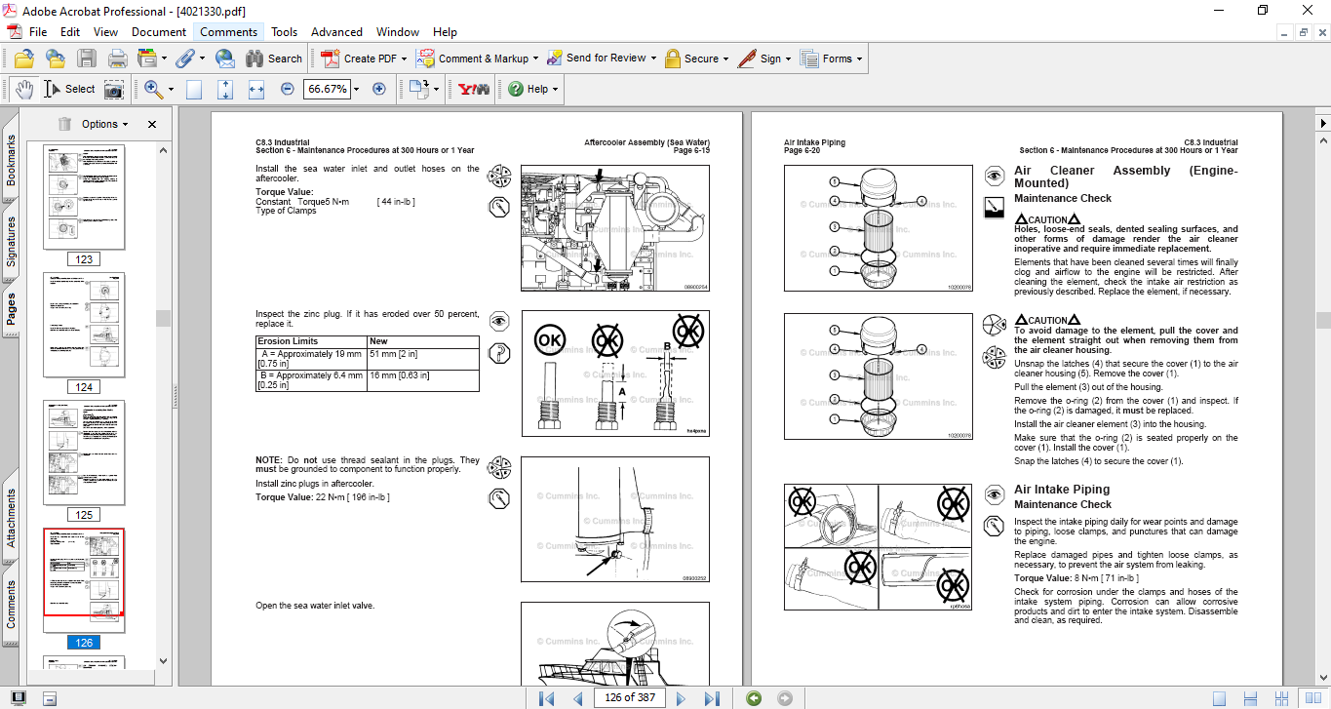Click the Fit Width icon

coord(256,89)
